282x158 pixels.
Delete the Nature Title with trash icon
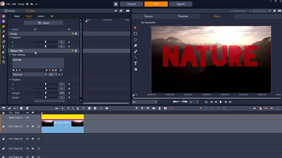[76, 51]
